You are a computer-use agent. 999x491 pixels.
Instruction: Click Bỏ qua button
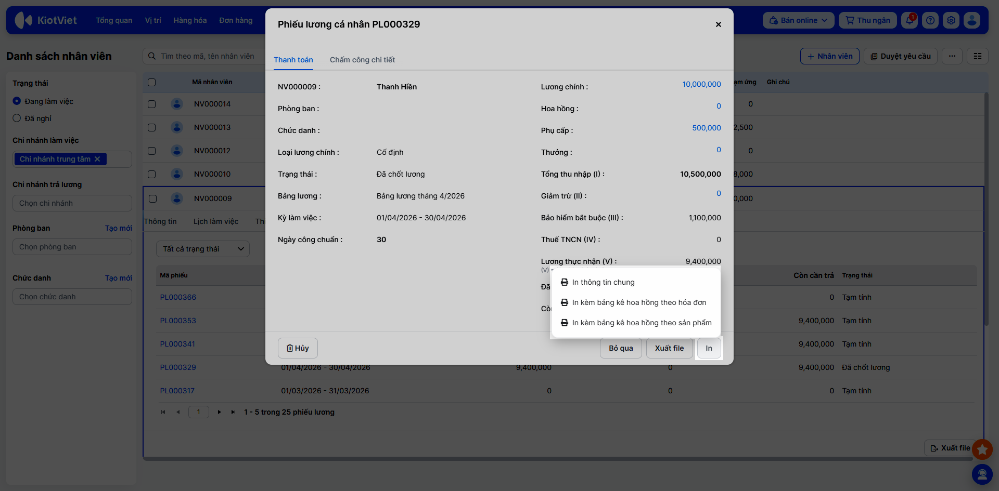pyautogui.click(x=621, y=348)
